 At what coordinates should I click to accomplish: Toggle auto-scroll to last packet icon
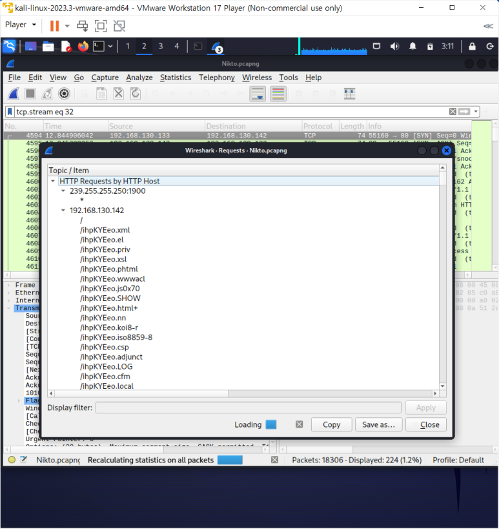coord(258,94)
